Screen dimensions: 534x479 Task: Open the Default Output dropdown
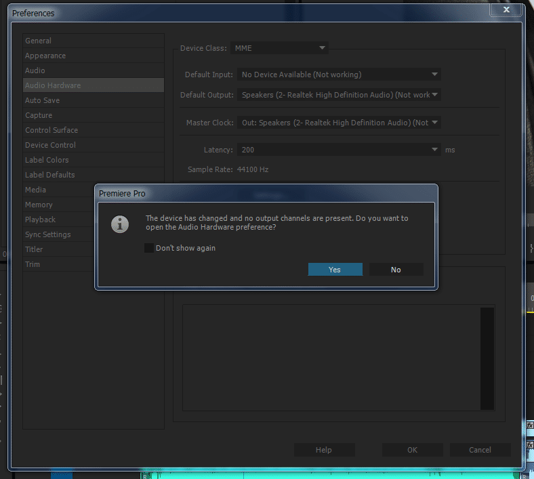339,95
